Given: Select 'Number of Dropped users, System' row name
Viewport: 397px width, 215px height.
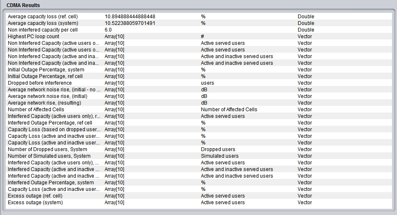Looking at the screenshot, I should (x=47, y=149).
